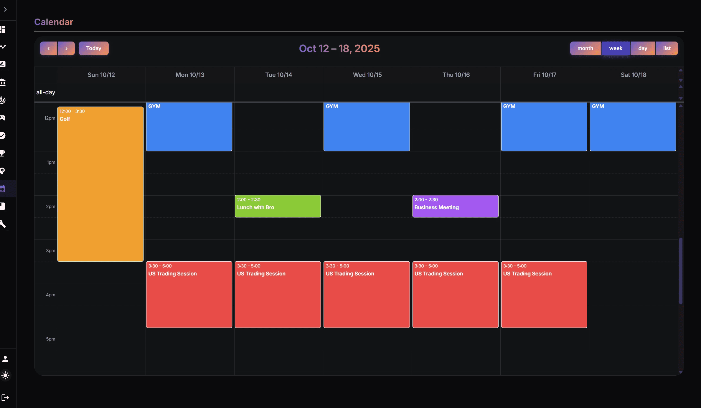Open the bank building sidebar icon
The height and width of the screenshot is (408, 701).
tap(3, 82)
